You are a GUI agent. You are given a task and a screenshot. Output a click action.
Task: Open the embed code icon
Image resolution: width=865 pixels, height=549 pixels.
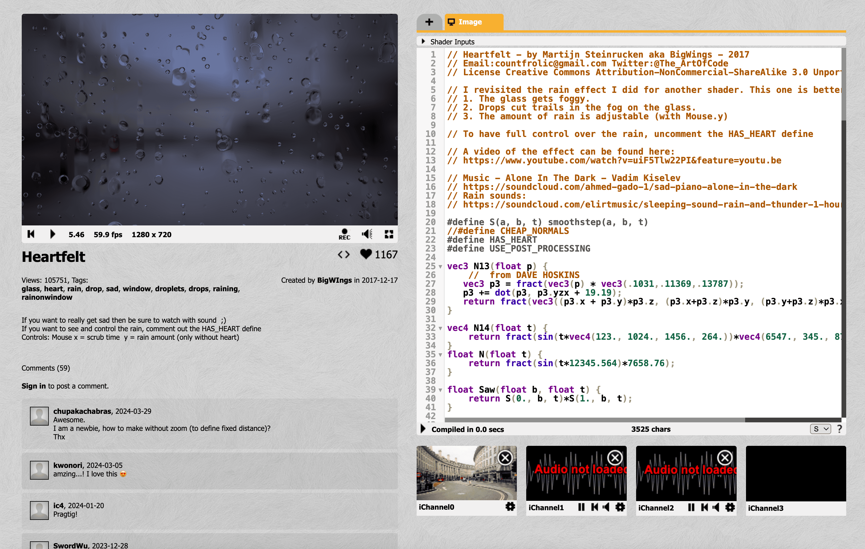[x=343, y=255]
